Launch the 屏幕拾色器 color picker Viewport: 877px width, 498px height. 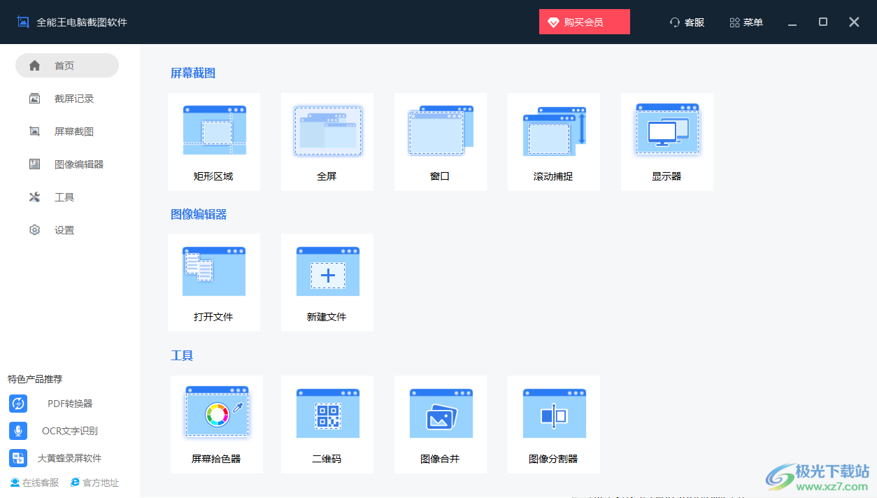point(217,425)
